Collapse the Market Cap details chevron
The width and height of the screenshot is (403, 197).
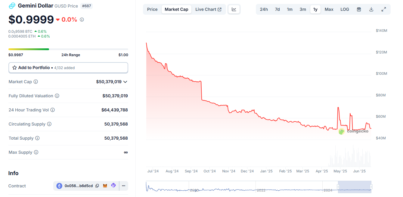[126, 82]
